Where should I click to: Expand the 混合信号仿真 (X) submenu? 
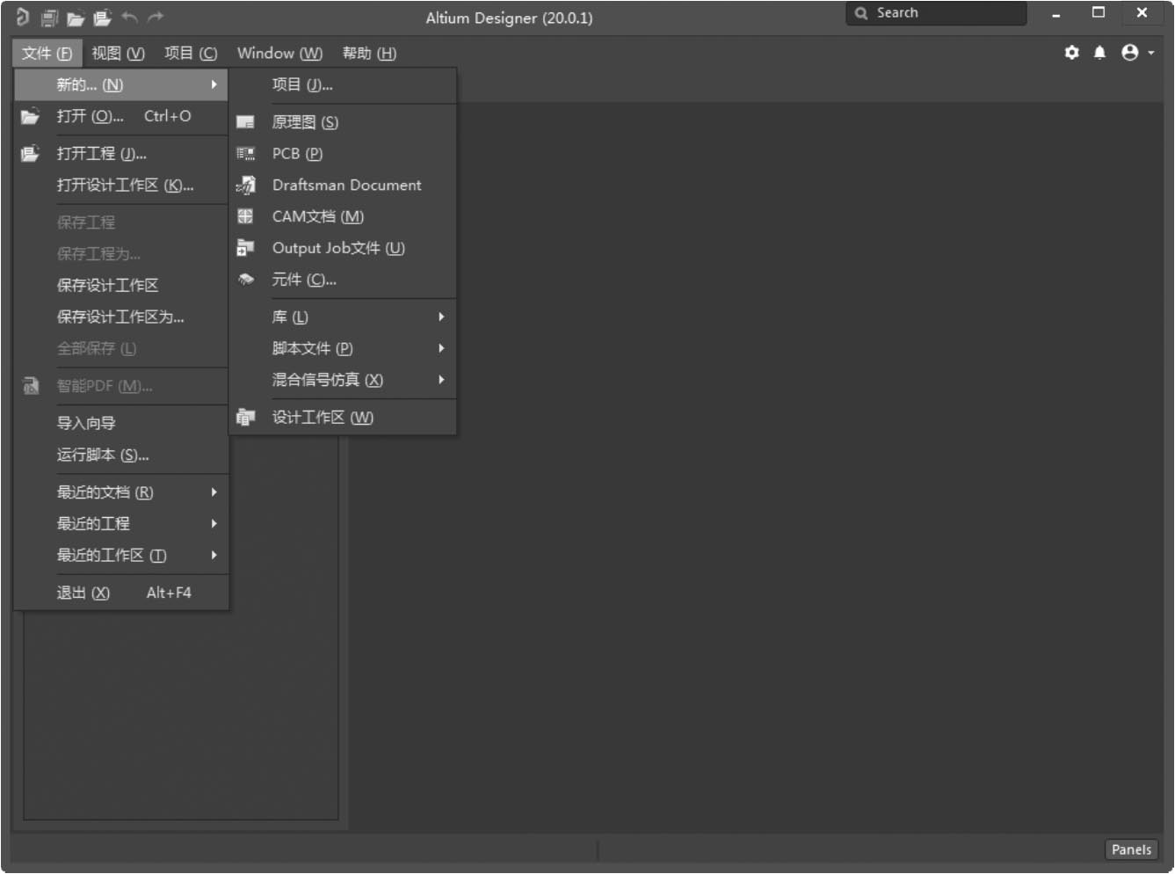click(x=343, y=381)
